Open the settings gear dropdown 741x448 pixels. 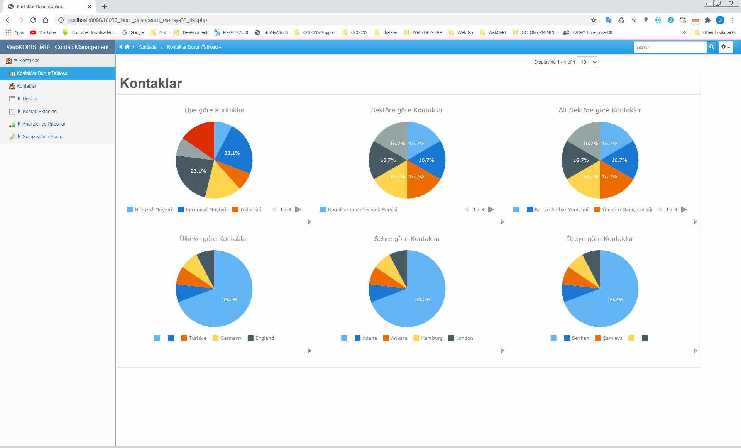point(726,47)
